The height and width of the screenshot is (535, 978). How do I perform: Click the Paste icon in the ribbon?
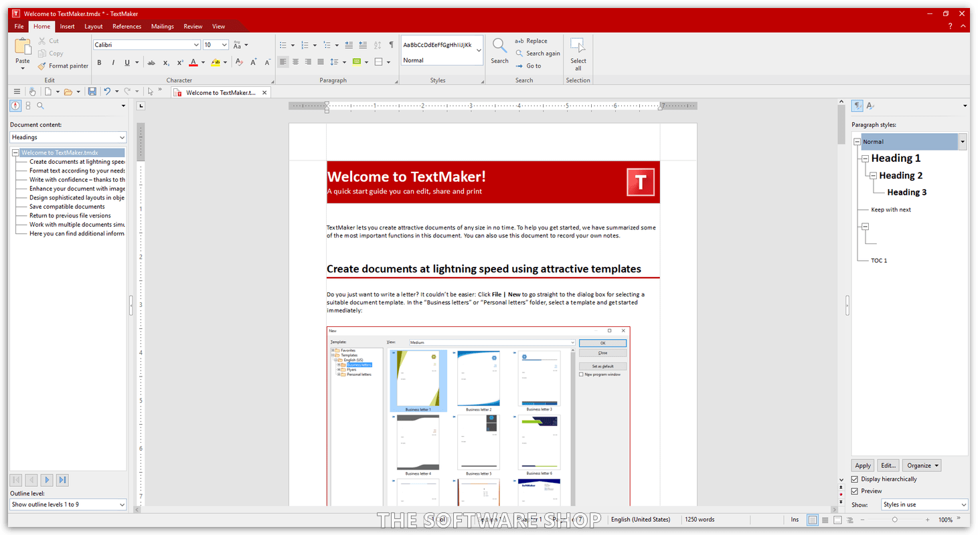click(23, 48)
